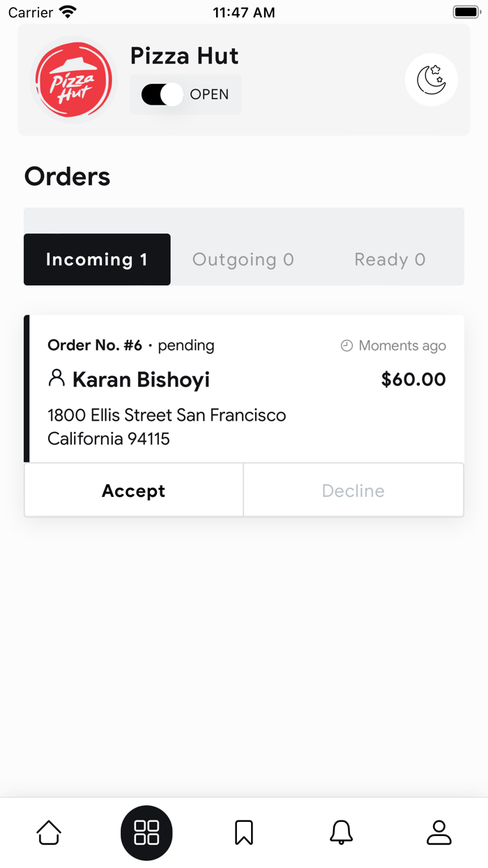Open the bookmark icon in bottom navigation
This screenshot has width=488, height=868.
244,832
